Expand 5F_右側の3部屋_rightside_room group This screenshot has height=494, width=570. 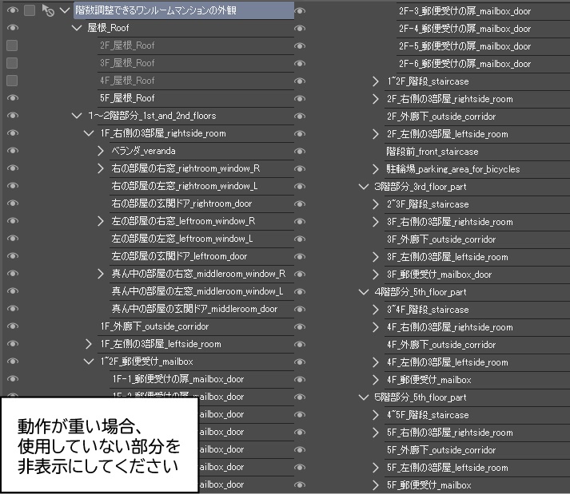(376, 433)
